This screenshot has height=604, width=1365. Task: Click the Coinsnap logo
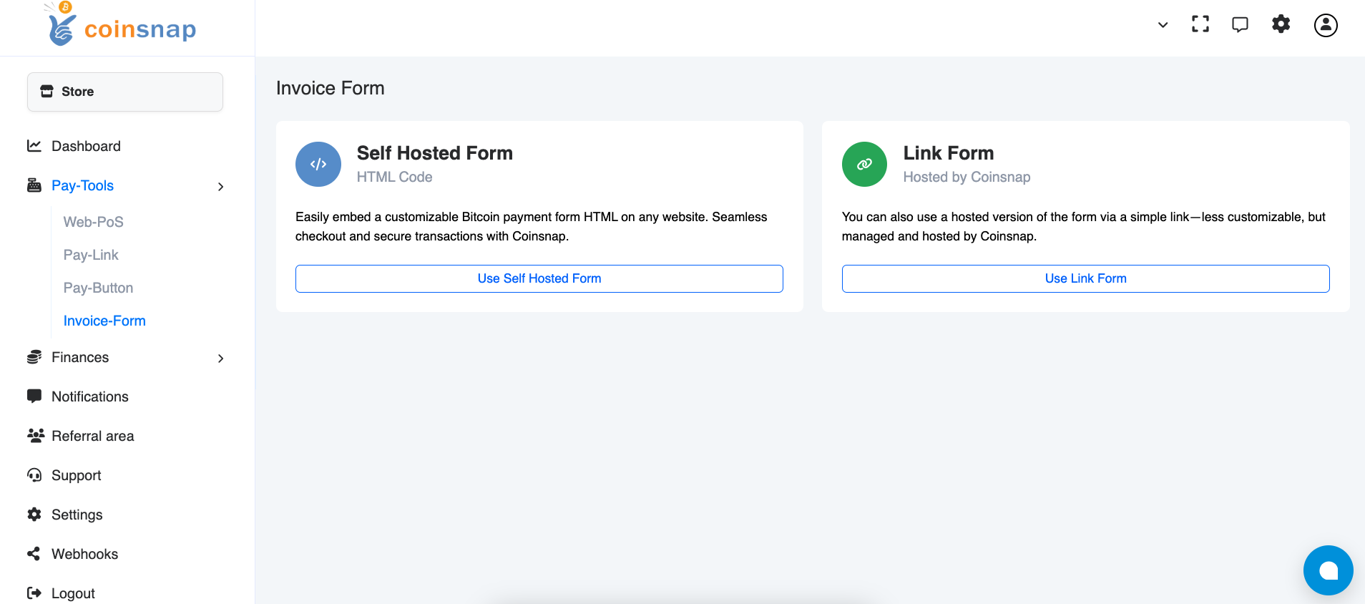pyautogui.click(x=121, y=28)
